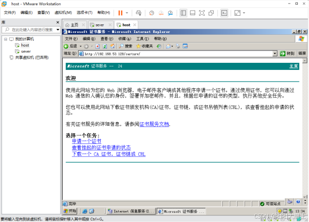Toggle the thumbnail bar view icon

[x=192, y=13]
